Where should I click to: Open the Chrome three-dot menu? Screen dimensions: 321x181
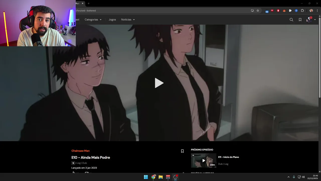(x=317, y=11)
